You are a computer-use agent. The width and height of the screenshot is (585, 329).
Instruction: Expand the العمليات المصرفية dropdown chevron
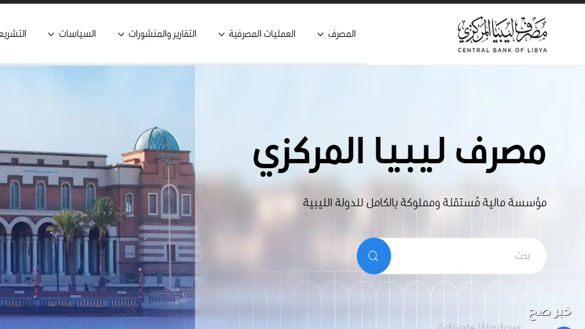(221, 34)
